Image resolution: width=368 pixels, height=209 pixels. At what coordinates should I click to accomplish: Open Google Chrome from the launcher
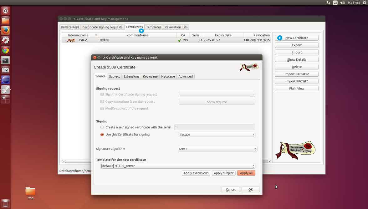(5, 50)
